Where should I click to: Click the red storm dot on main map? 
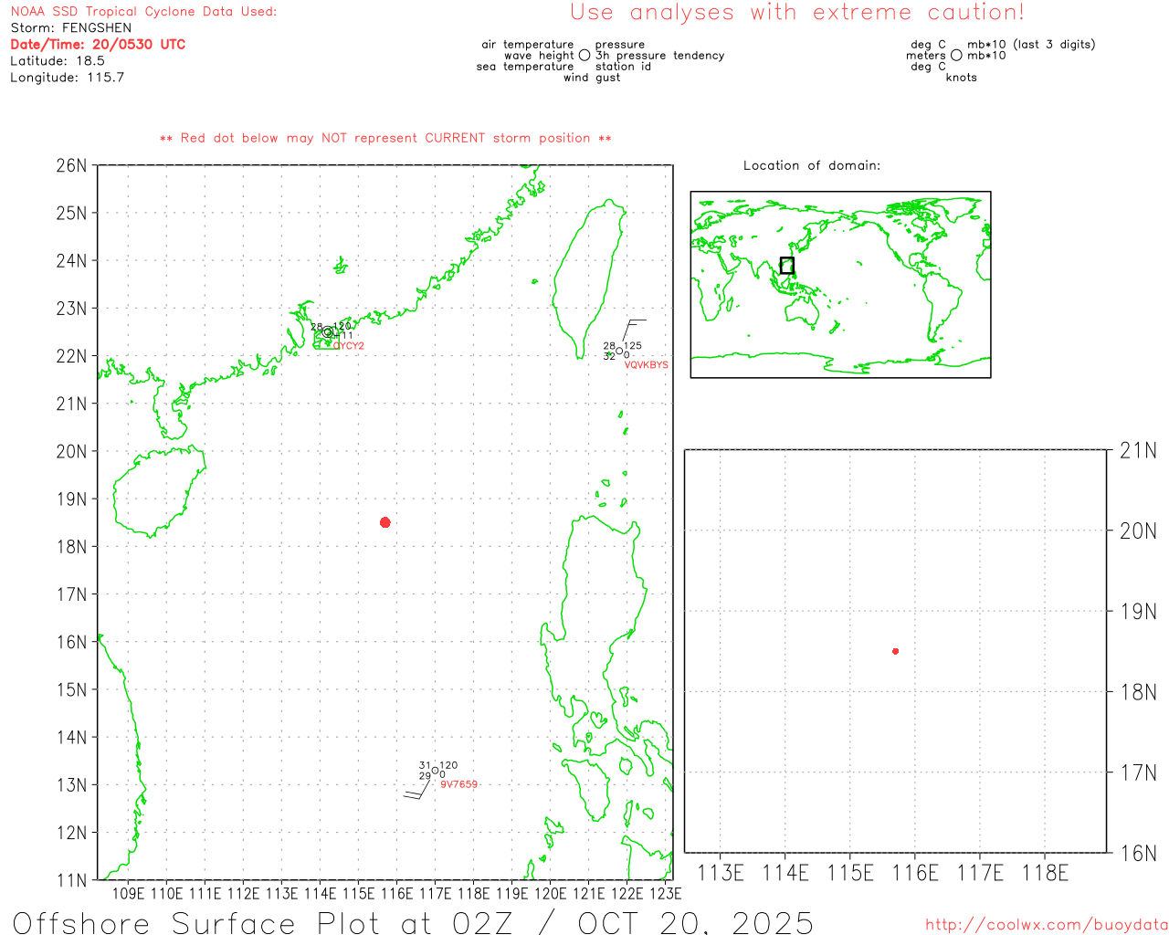pyautogui.click(x=385, y=522)
